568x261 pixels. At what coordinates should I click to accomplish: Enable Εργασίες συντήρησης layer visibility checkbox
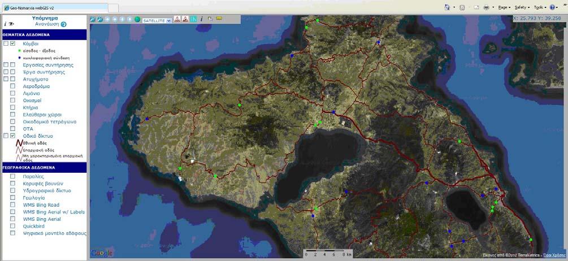(x=12, y=65)
